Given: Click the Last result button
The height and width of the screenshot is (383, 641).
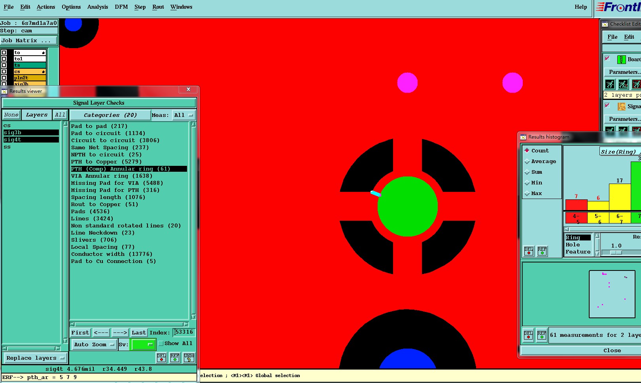Looking at the screenshot, I should pos(139,332).
